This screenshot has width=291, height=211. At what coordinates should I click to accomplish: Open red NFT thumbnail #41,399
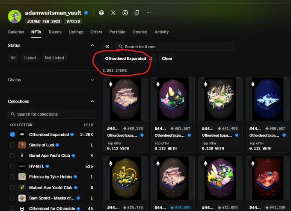pos(268,178)
